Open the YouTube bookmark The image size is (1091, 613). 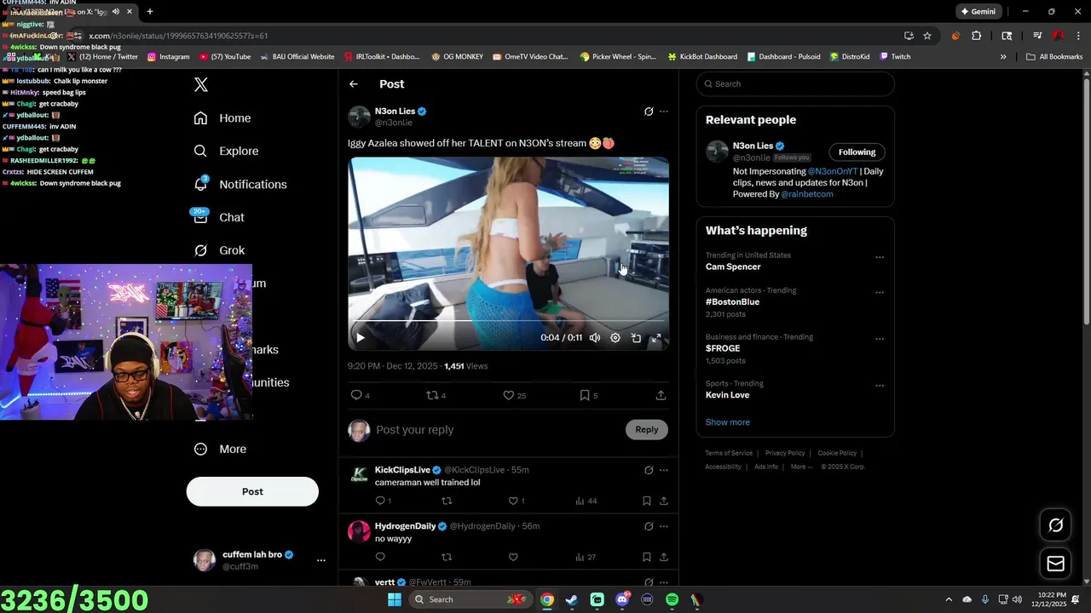[x=225, y=57]
